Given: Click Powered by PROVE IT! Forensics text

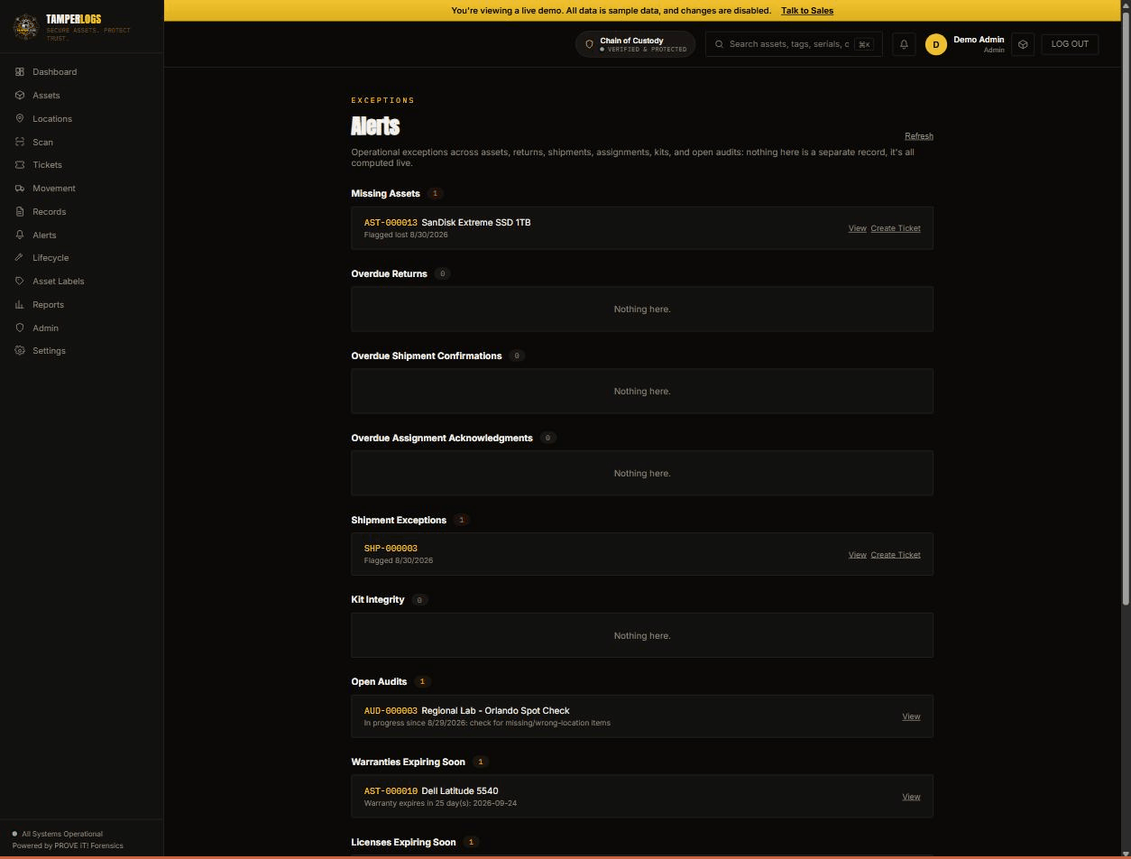Looking at the screenshot, I should [68, 845].
